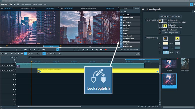Click the binoculars search icon
Viewport: 195px width, 109px height.
(22, 54)
